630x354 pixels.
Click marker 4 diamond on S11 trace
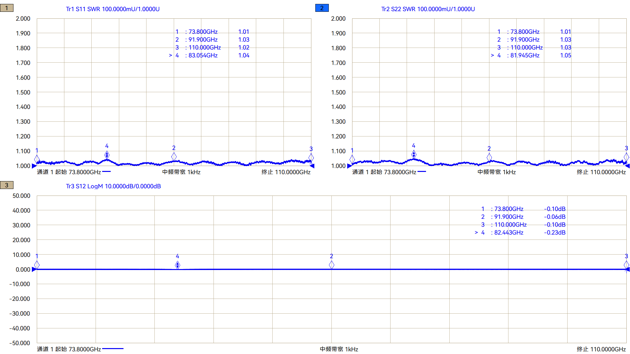tap(107, 155)
